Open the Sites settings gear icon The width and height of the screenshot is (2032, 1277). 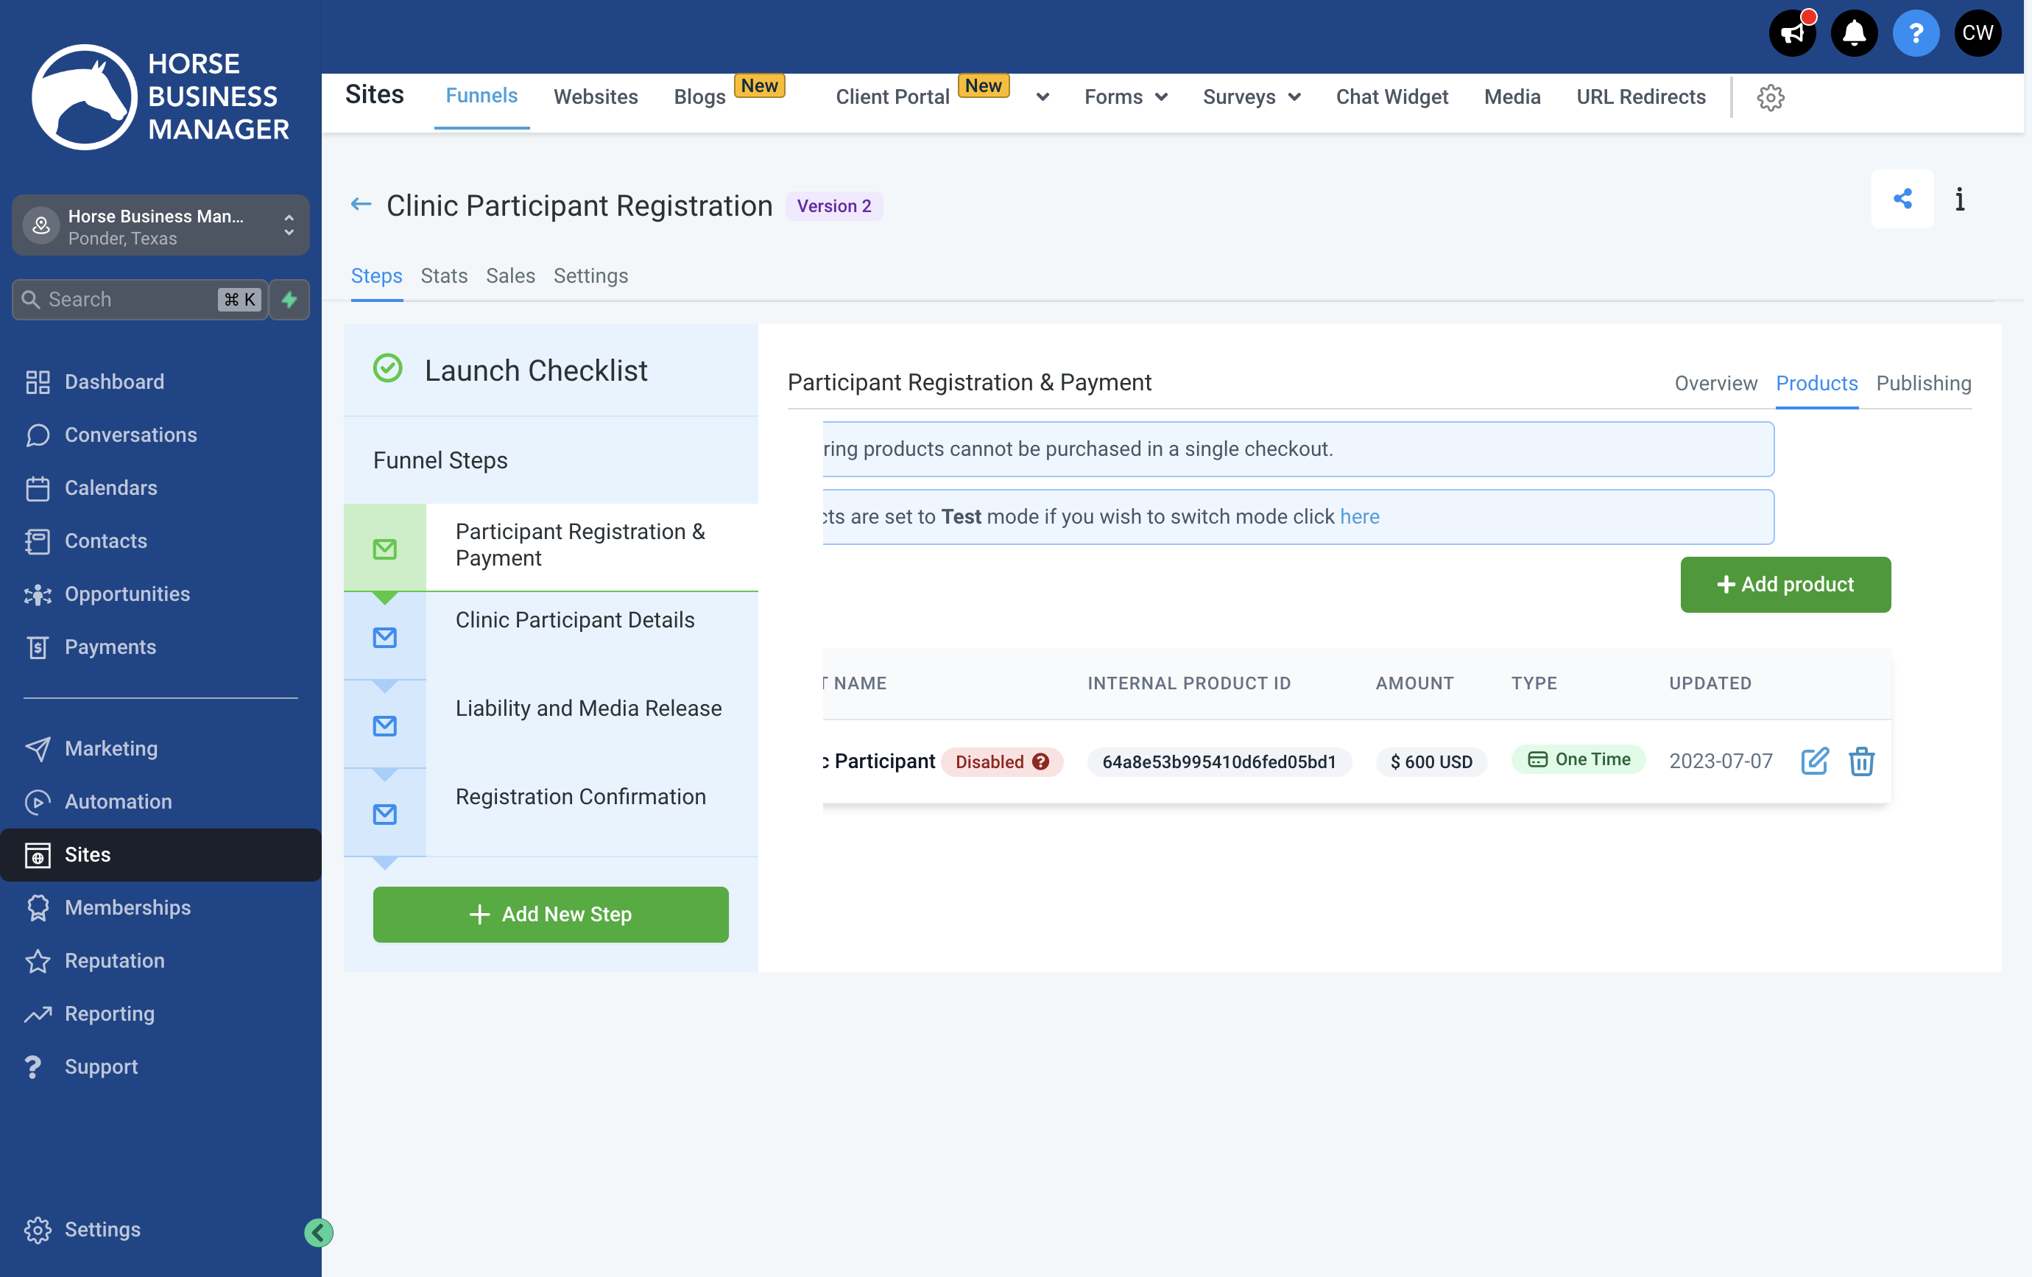(x=1771, y=97)
